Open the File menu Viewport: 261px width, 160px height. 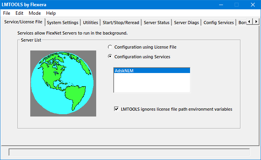[7, 13]
